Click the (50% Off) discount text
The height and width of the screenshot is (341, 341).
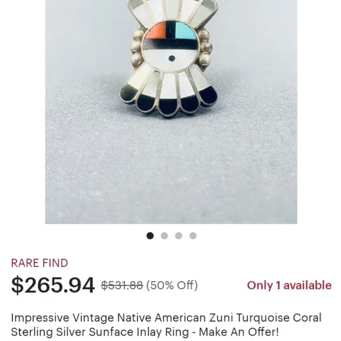tap(172, 285)
